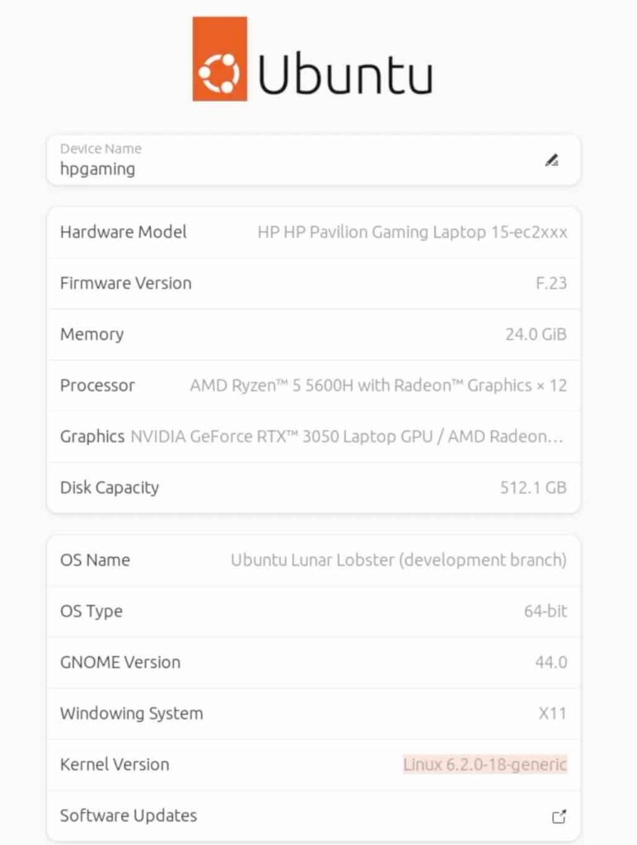Click the orange Ubuntu logo
Screen dimensions: 637x845
tap(219, 59)
